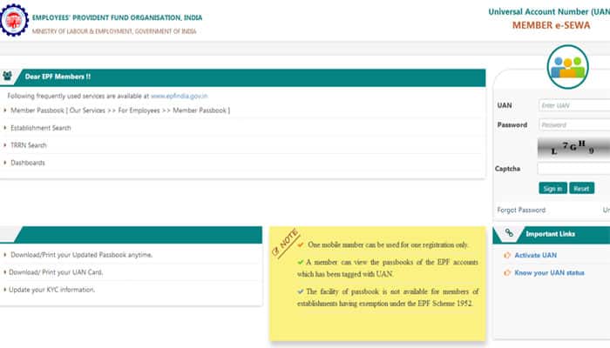Click arrow bullet before Establishment Search
Image resolution: width=610 pixels, height=348 pixels.
[5, 128]
